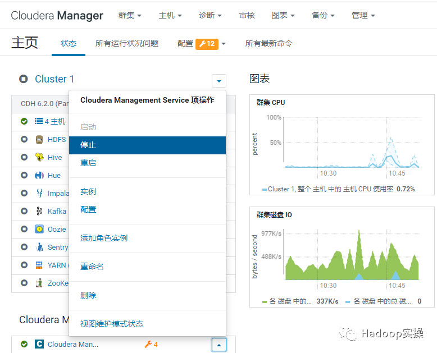The image size is (437, 353).
Task: Collapse the Cloudera Management Service actions dropdown
Action: pyautogui.click(x=219, y=344)
